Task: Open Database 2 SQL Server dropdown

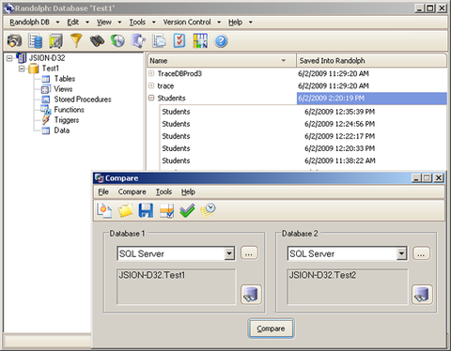Action: (401, 253)
